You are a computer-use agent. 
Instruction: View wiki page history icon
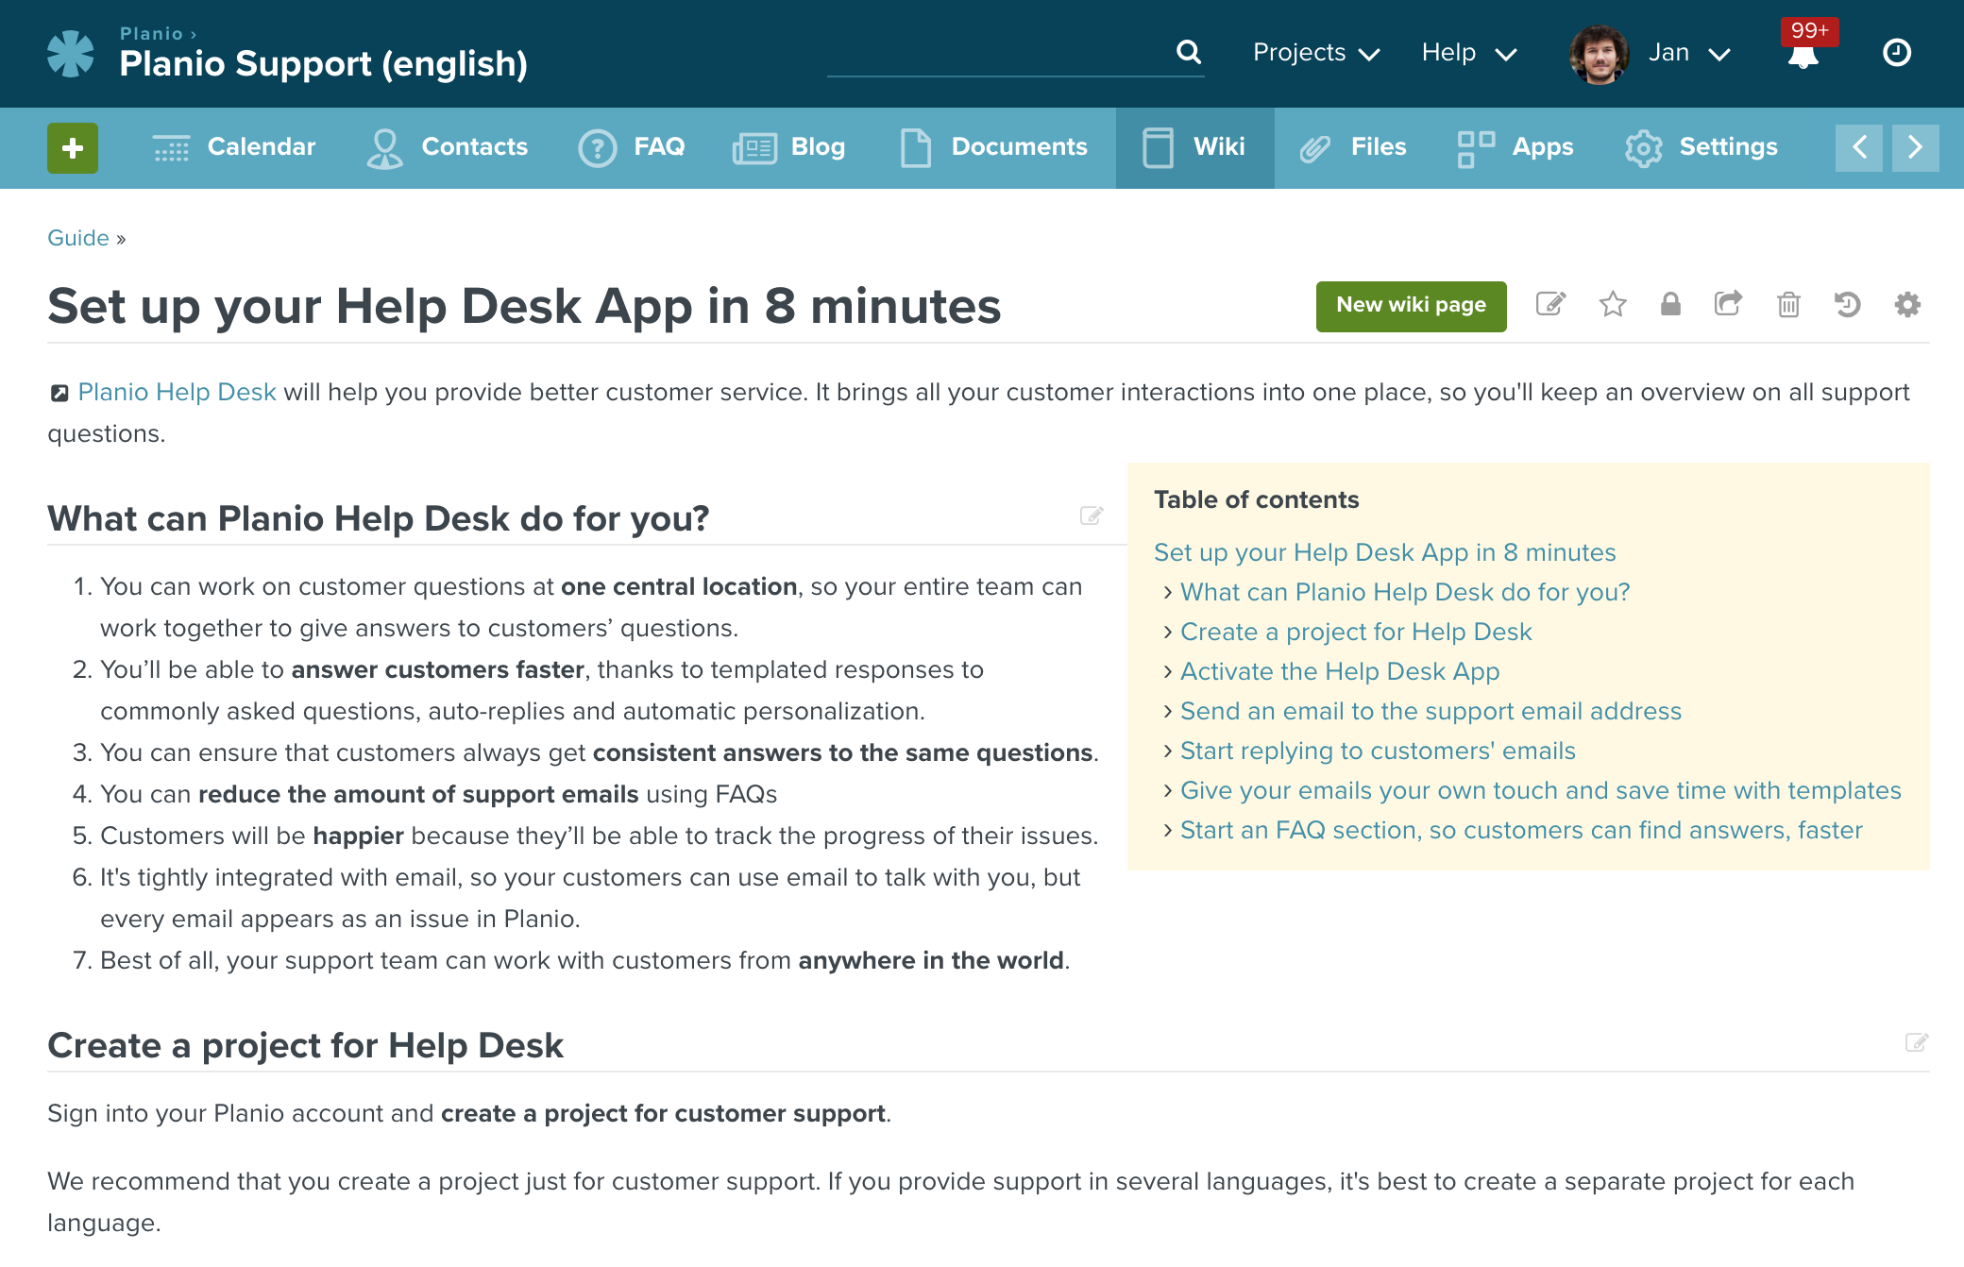click(x=1847, y=304)
